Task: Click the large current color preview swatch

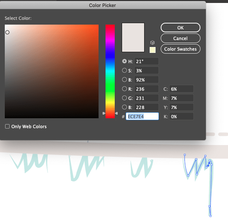Action: [133, 37]
